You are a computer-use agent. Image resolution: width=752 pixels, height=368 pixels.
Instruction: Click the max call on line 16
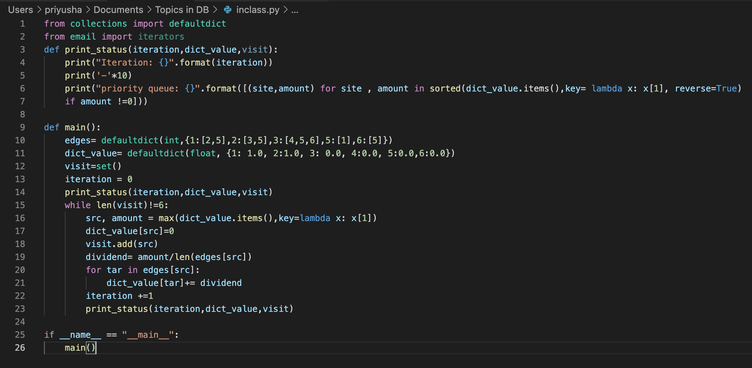[x=166, y=218]
